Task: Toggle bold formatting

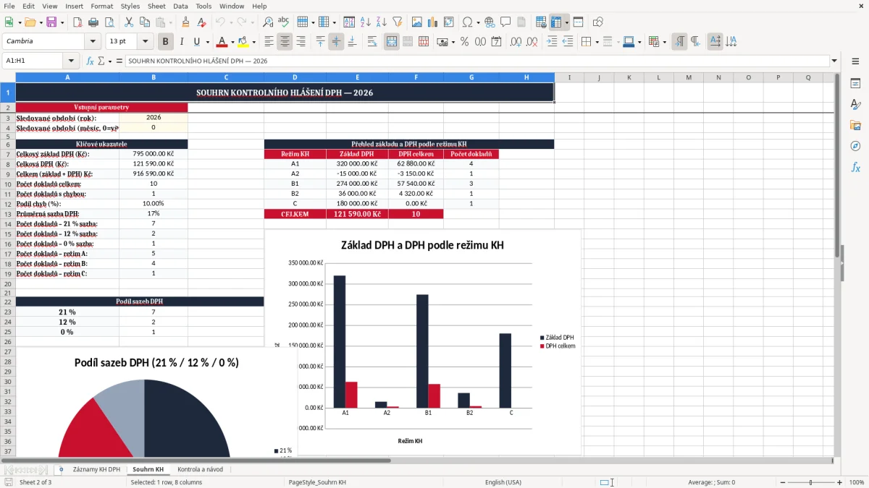Action: click(x=166, y=42)
